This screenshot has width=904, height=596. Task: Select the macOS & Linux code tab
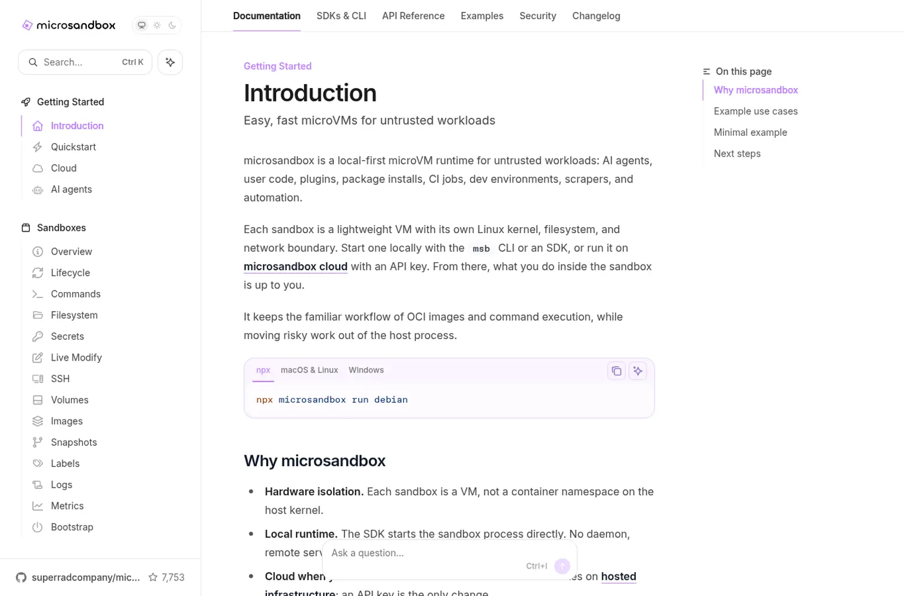click(309, 370)
